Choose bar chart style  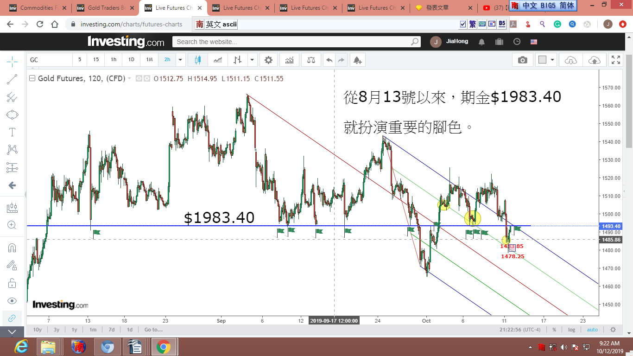238,60
